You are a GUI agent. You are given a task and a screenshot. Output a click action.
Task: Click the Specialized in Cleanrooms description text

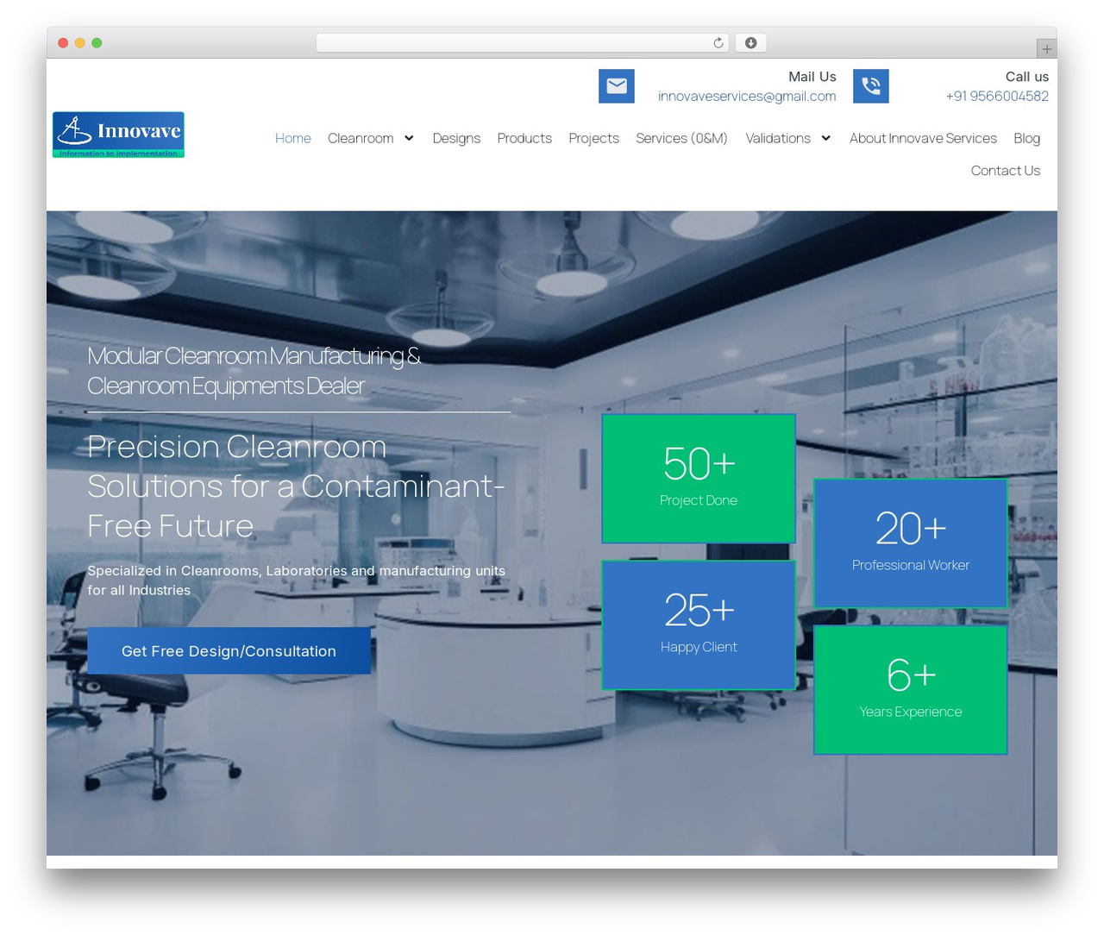pyautogui.click(x=296, y=580)
